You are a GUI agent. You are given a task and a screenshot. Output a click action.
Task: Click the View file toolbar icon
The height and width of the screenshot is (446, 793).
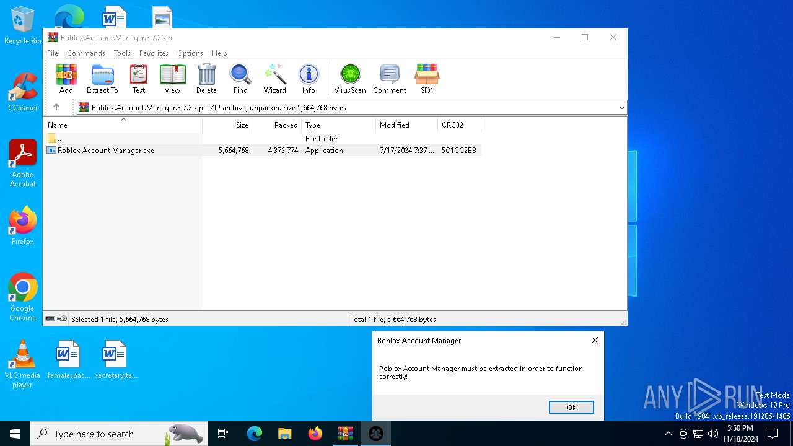(172, 79)
